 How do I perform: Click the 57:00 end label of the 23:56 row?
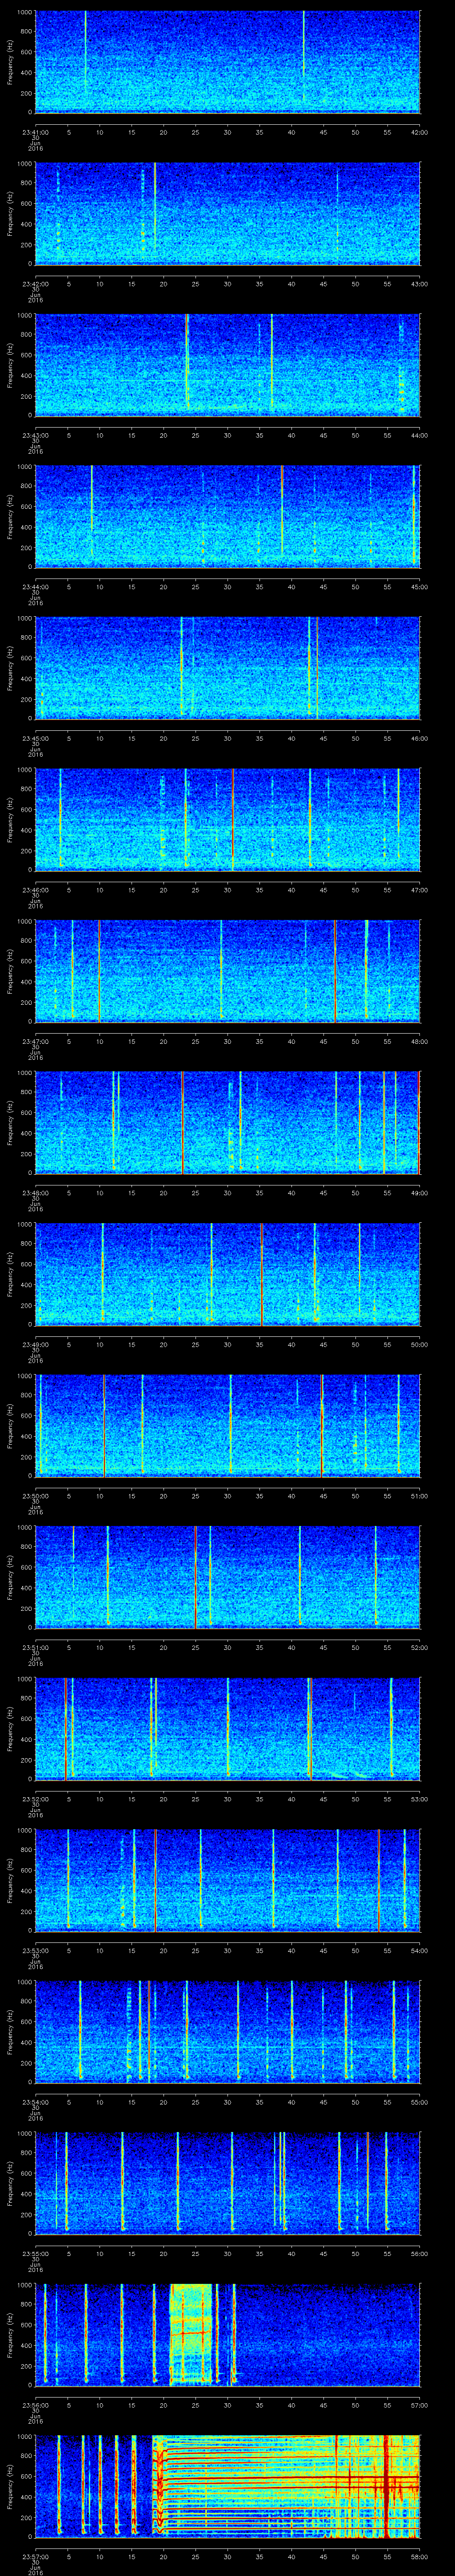[x=419, y=2405]
